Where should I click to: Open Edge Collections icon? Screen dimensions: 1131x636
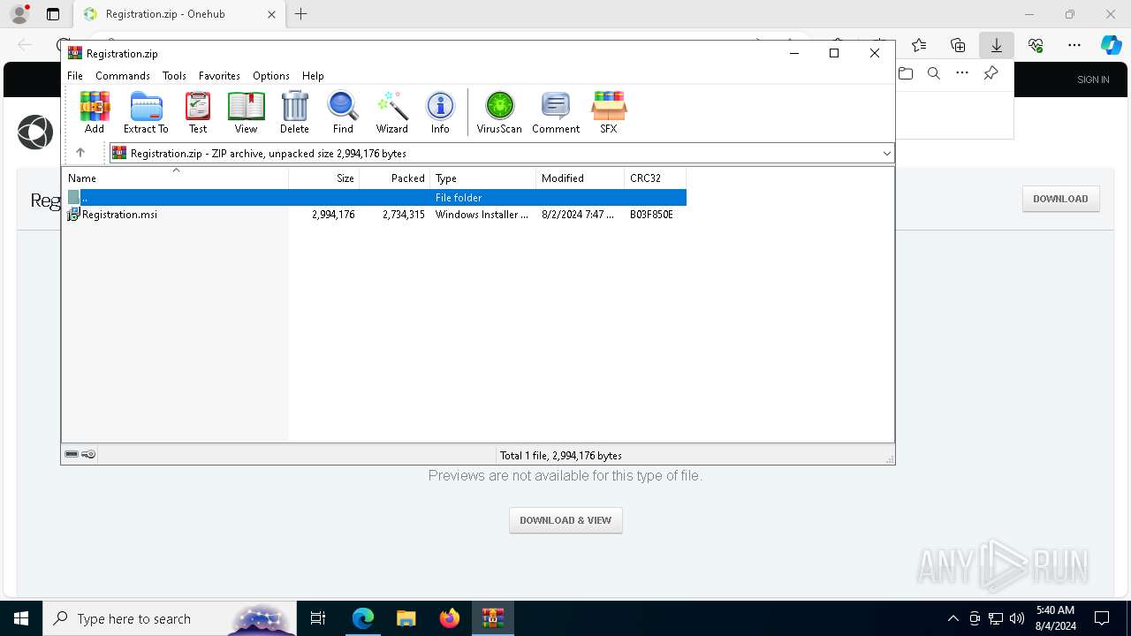(x=958, y=45)
